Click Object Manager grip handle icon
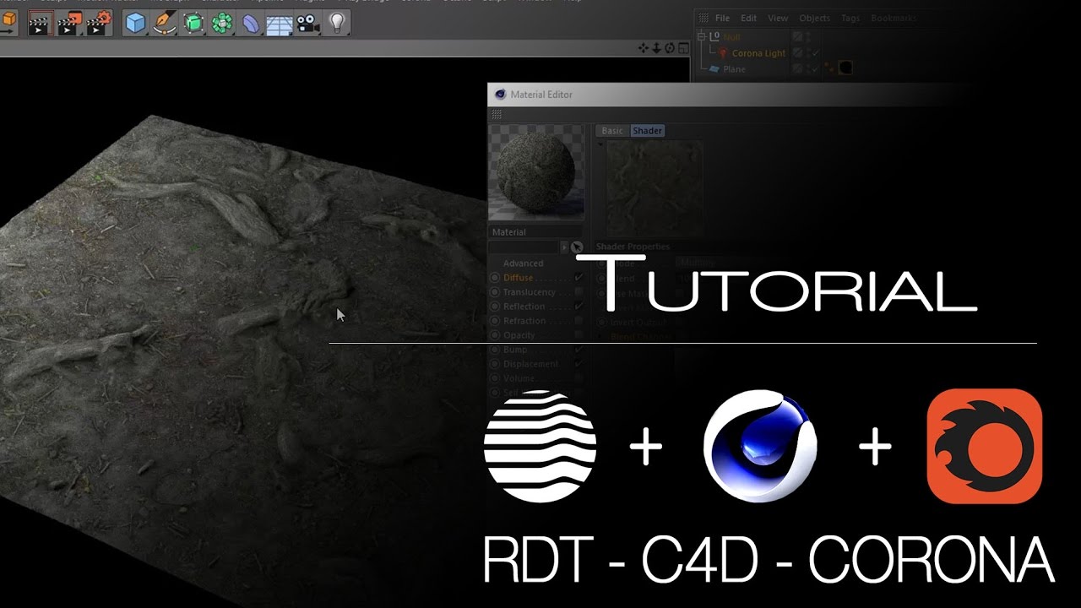The width and height of the screenshot is (1081, 608). pos(703,18)
